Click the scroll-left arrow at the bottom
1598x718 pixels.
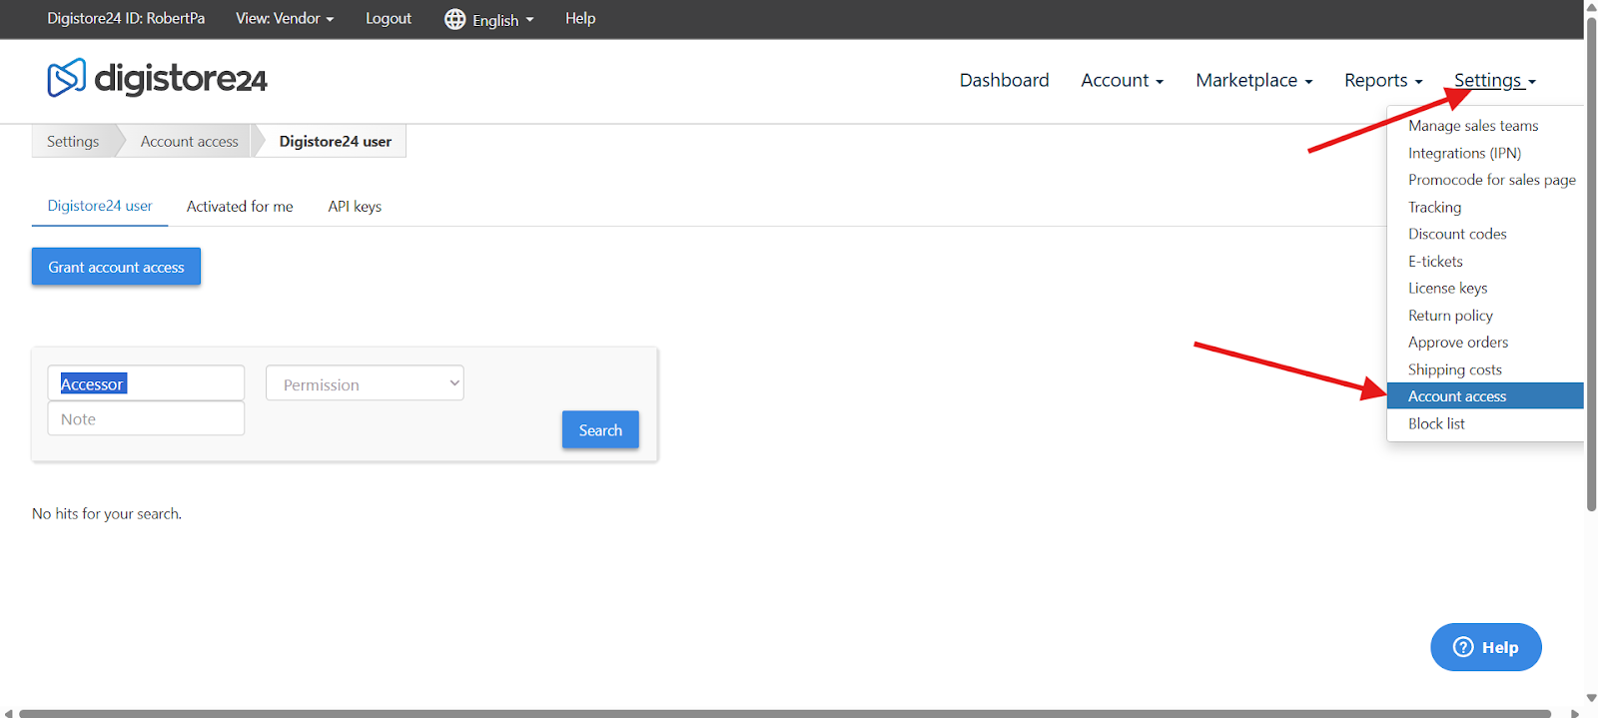pos(9,713)
